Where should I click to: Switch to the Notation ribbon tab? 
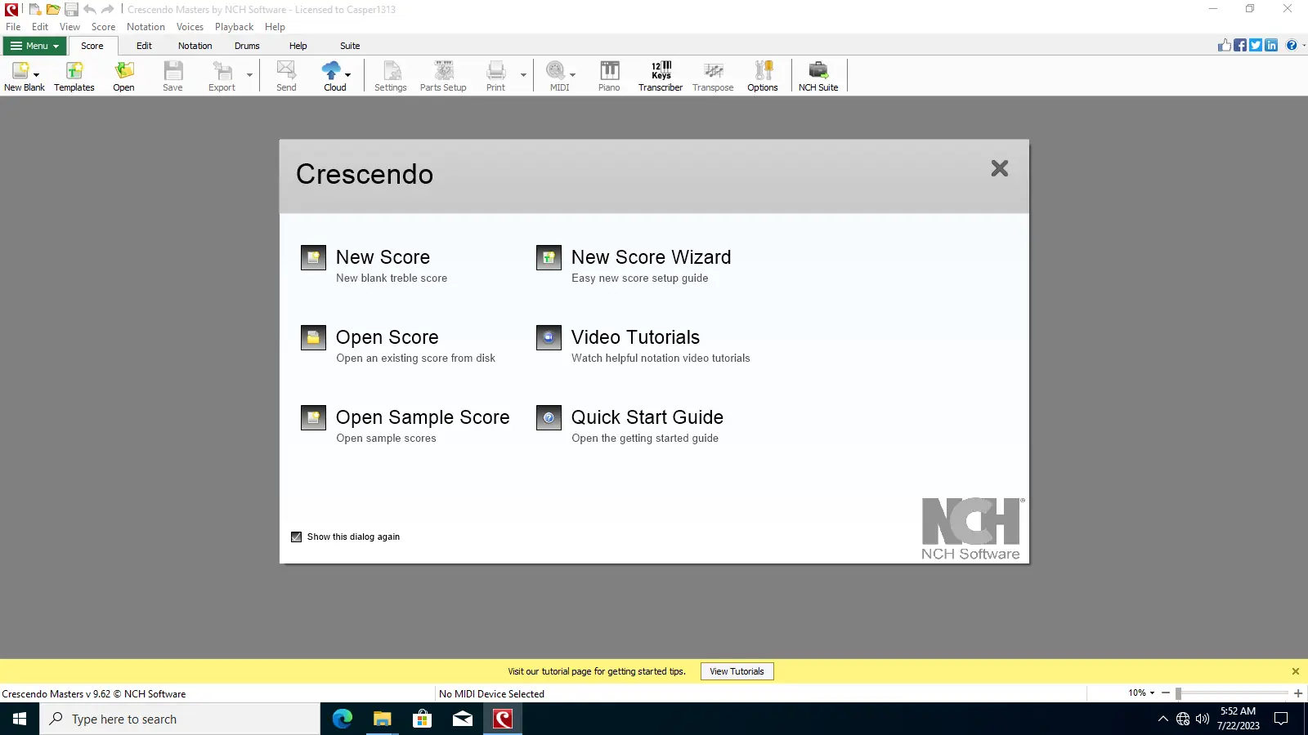[195, 46]
